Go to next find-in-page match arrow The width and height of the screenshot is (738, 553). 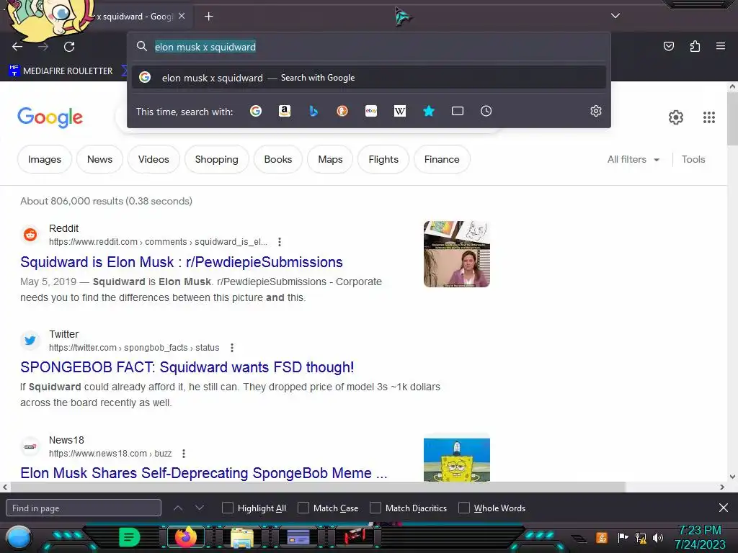200,508
